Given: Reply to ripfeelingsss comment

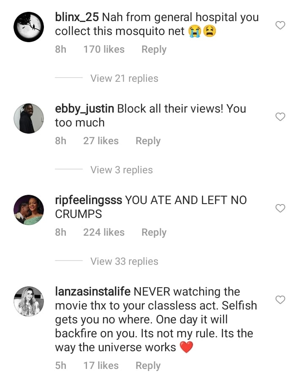Looking at the screenshot, I should 154,232.
